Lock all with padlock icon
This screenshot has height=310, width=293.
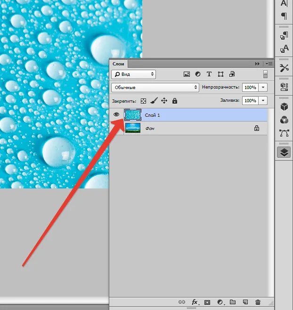pyautogui.click(x=175, y=101)
